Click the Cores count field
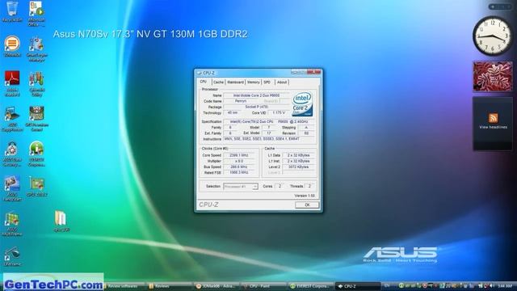Viewport: 517px width, 291px height. tap(280, 187)
